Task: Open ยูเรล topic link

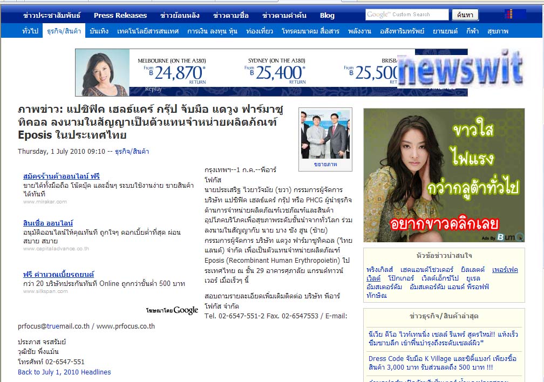Action: point(473,278)
